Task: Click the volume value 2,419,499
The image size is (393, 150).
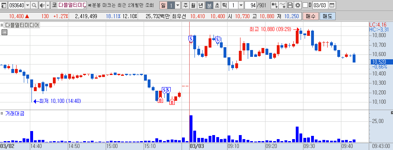Action: [86, 17]
